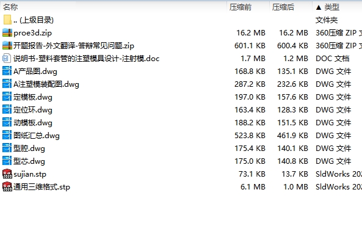Sort by the 名称 column header
The height and width of the screenshot is (228, 362).
click(10, 7)
